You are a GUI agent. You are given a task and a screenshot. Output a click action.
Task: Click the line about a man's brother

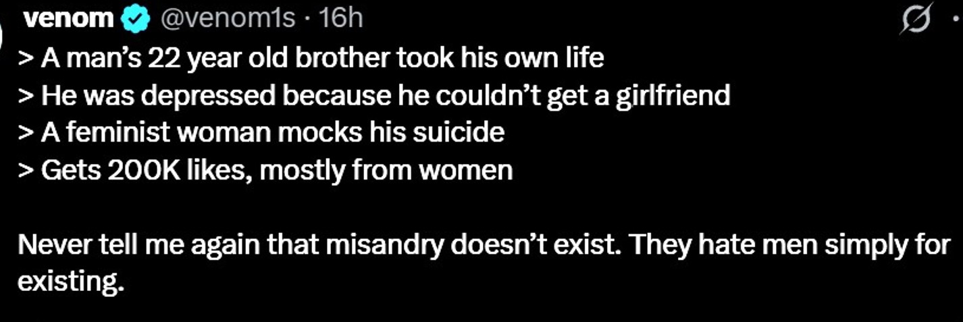coord(311,58)
